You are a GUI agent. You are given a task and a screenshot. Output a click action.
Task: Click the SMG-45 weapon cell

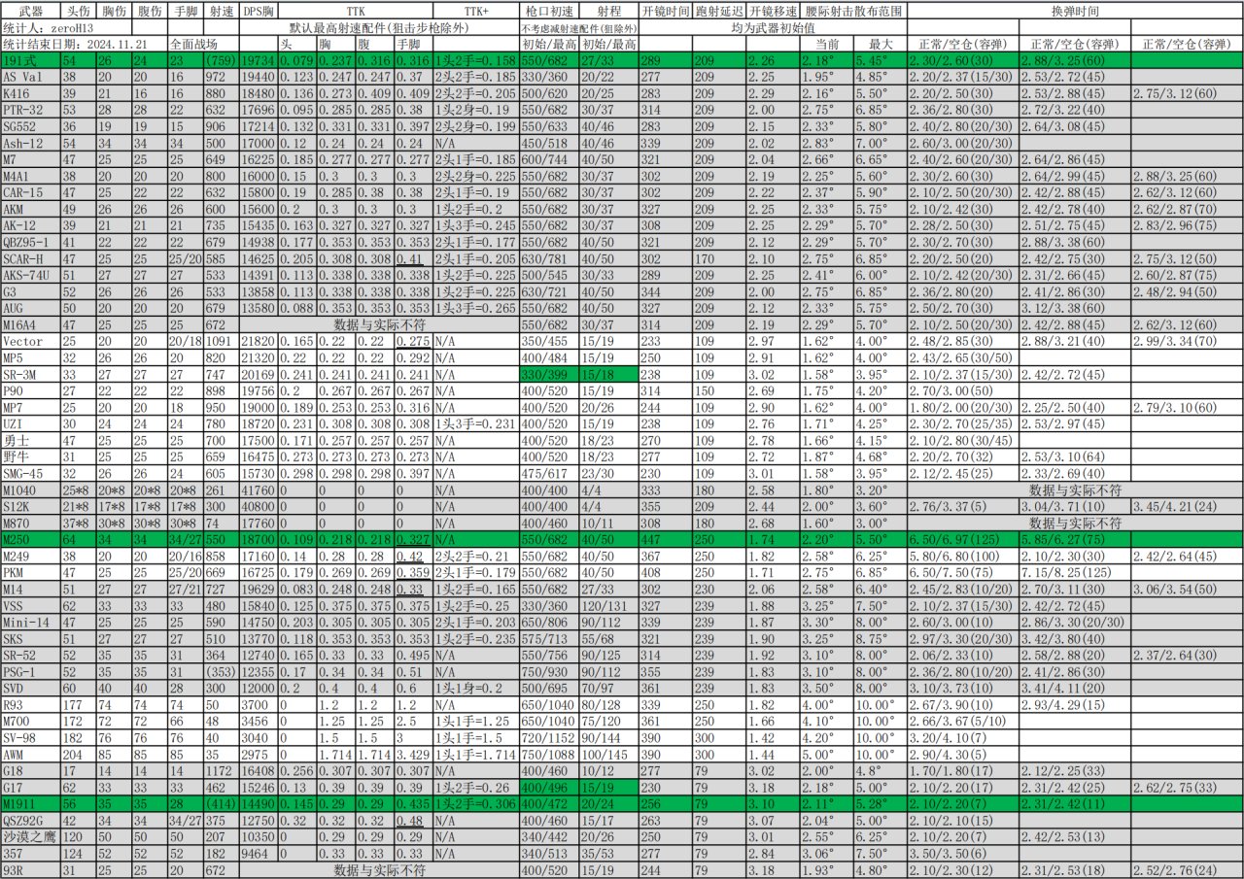point(29,473)
